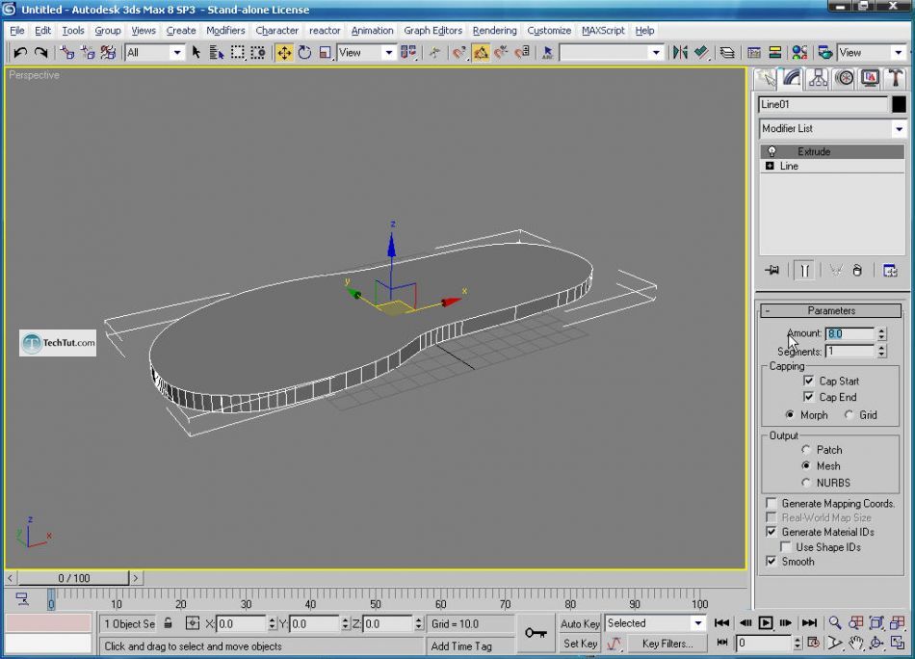Click the Auto Key button

pyautogui.click(x=580, y=623)
